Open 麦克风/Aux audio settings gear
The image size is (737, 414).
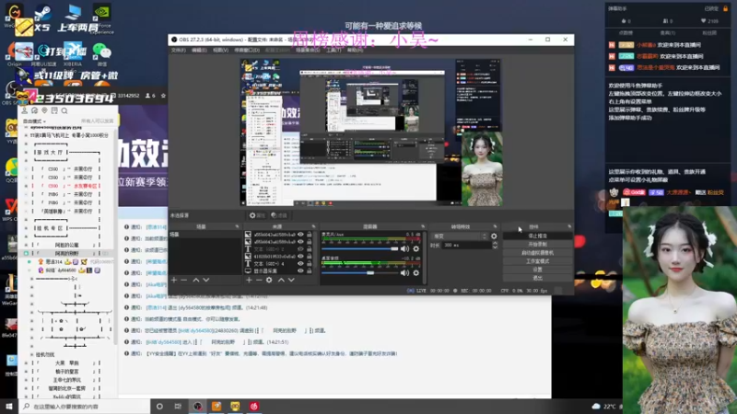tap(416, 248)
